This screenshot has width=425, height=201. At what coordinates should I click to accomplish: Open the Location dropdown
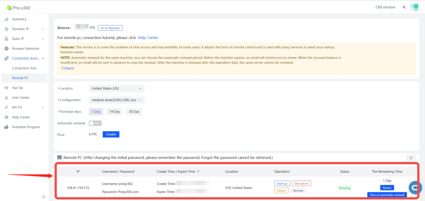point(117,88)
